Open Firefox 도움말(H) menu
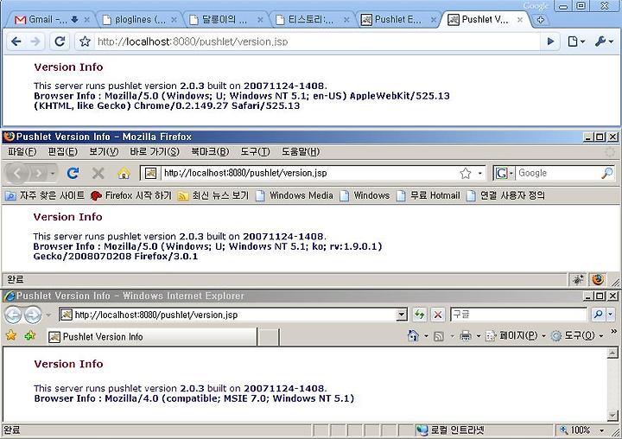 [301, 151]
